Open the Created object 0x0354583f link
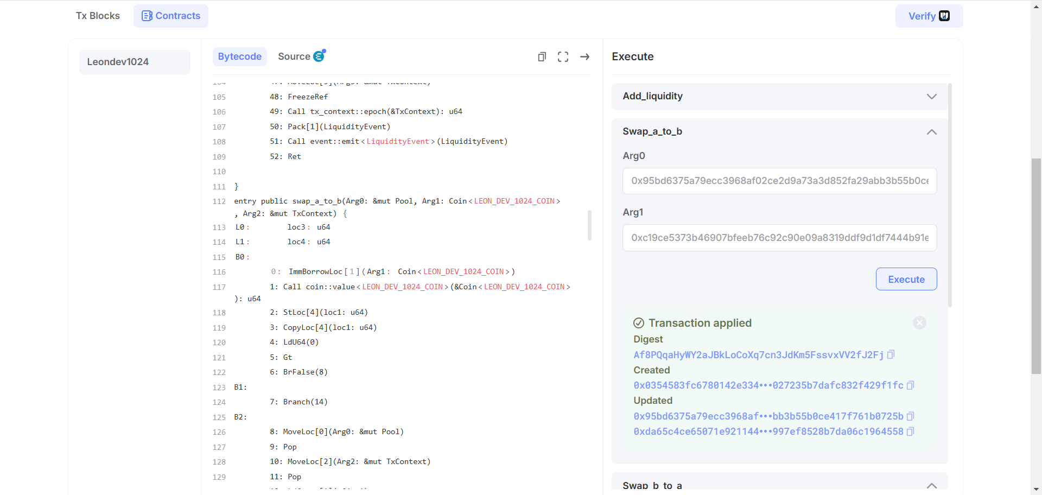The height and width of the screenshot is (495, 1042). coord(768,385)
